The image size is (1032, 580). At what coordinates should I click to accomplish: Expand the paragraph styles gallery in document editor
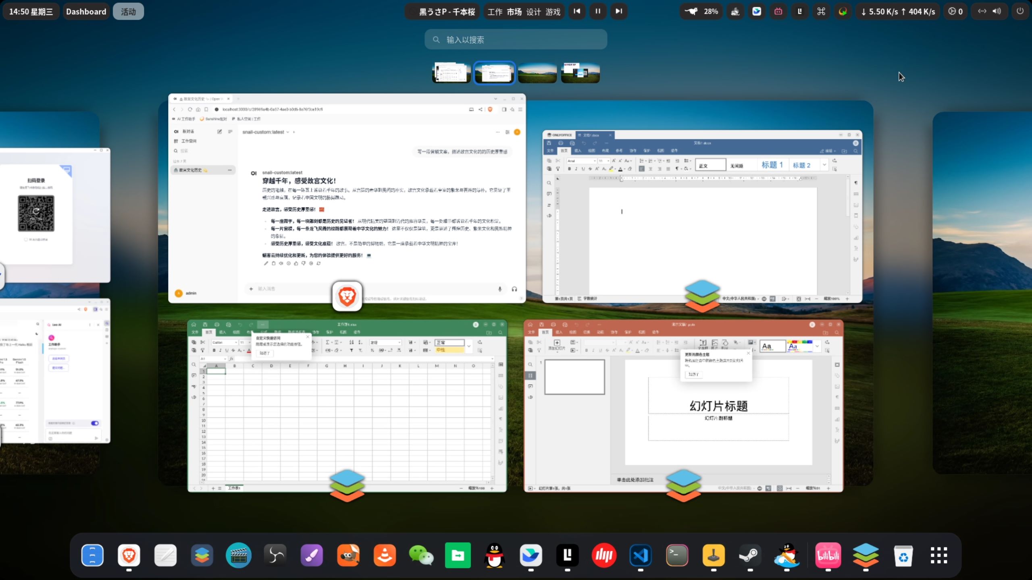(824, 165)
